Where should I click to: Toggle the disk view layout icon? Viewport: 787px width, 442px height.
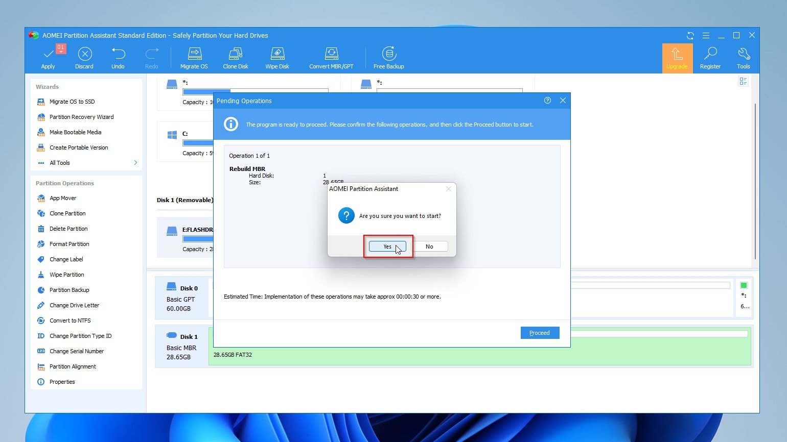tap(743, 81)
